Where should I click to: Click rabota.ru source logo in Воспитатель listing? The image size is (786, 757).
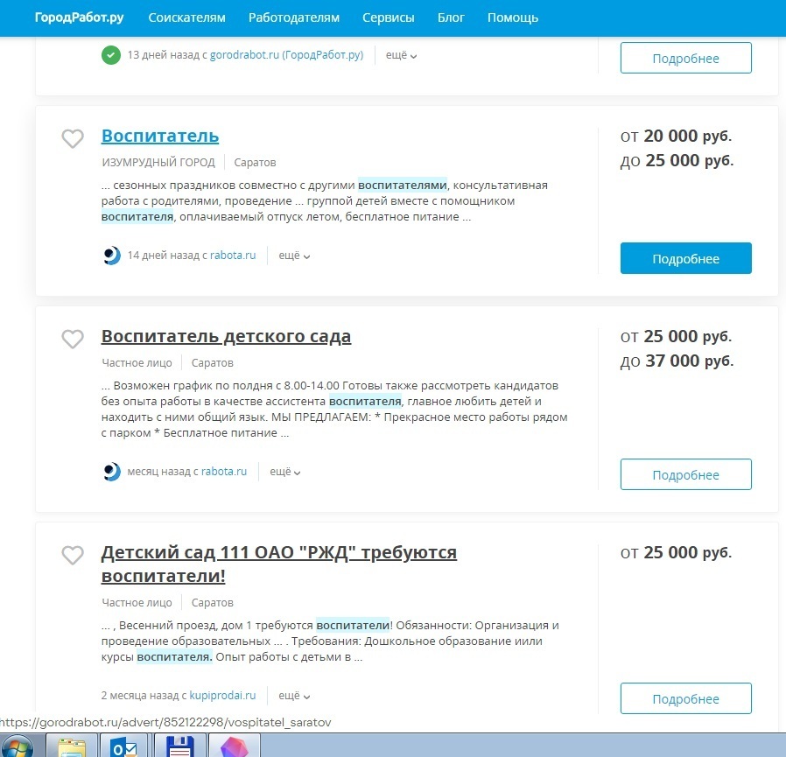point(111,256)
